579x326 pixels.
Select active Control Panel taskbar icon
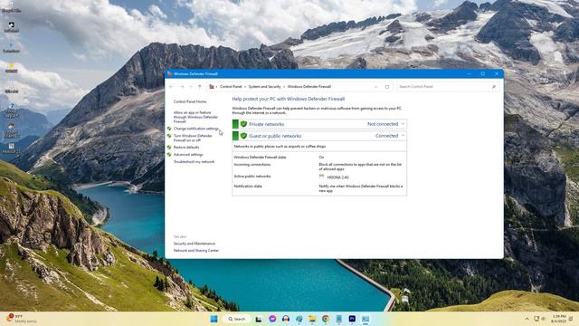coord(365,319)
